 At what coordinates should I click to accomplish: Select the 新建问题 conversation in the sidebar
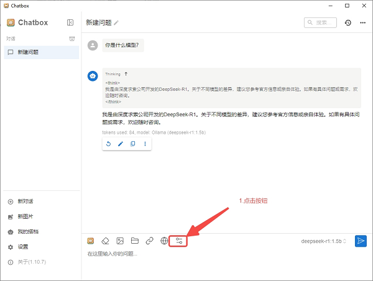pos(42,52)
